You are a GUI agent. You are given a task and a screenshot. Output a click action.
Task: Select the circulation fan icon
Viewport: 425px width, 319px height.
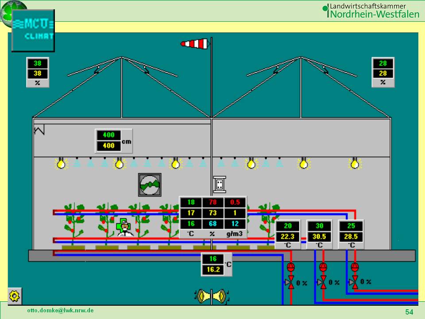coord(150,184)
